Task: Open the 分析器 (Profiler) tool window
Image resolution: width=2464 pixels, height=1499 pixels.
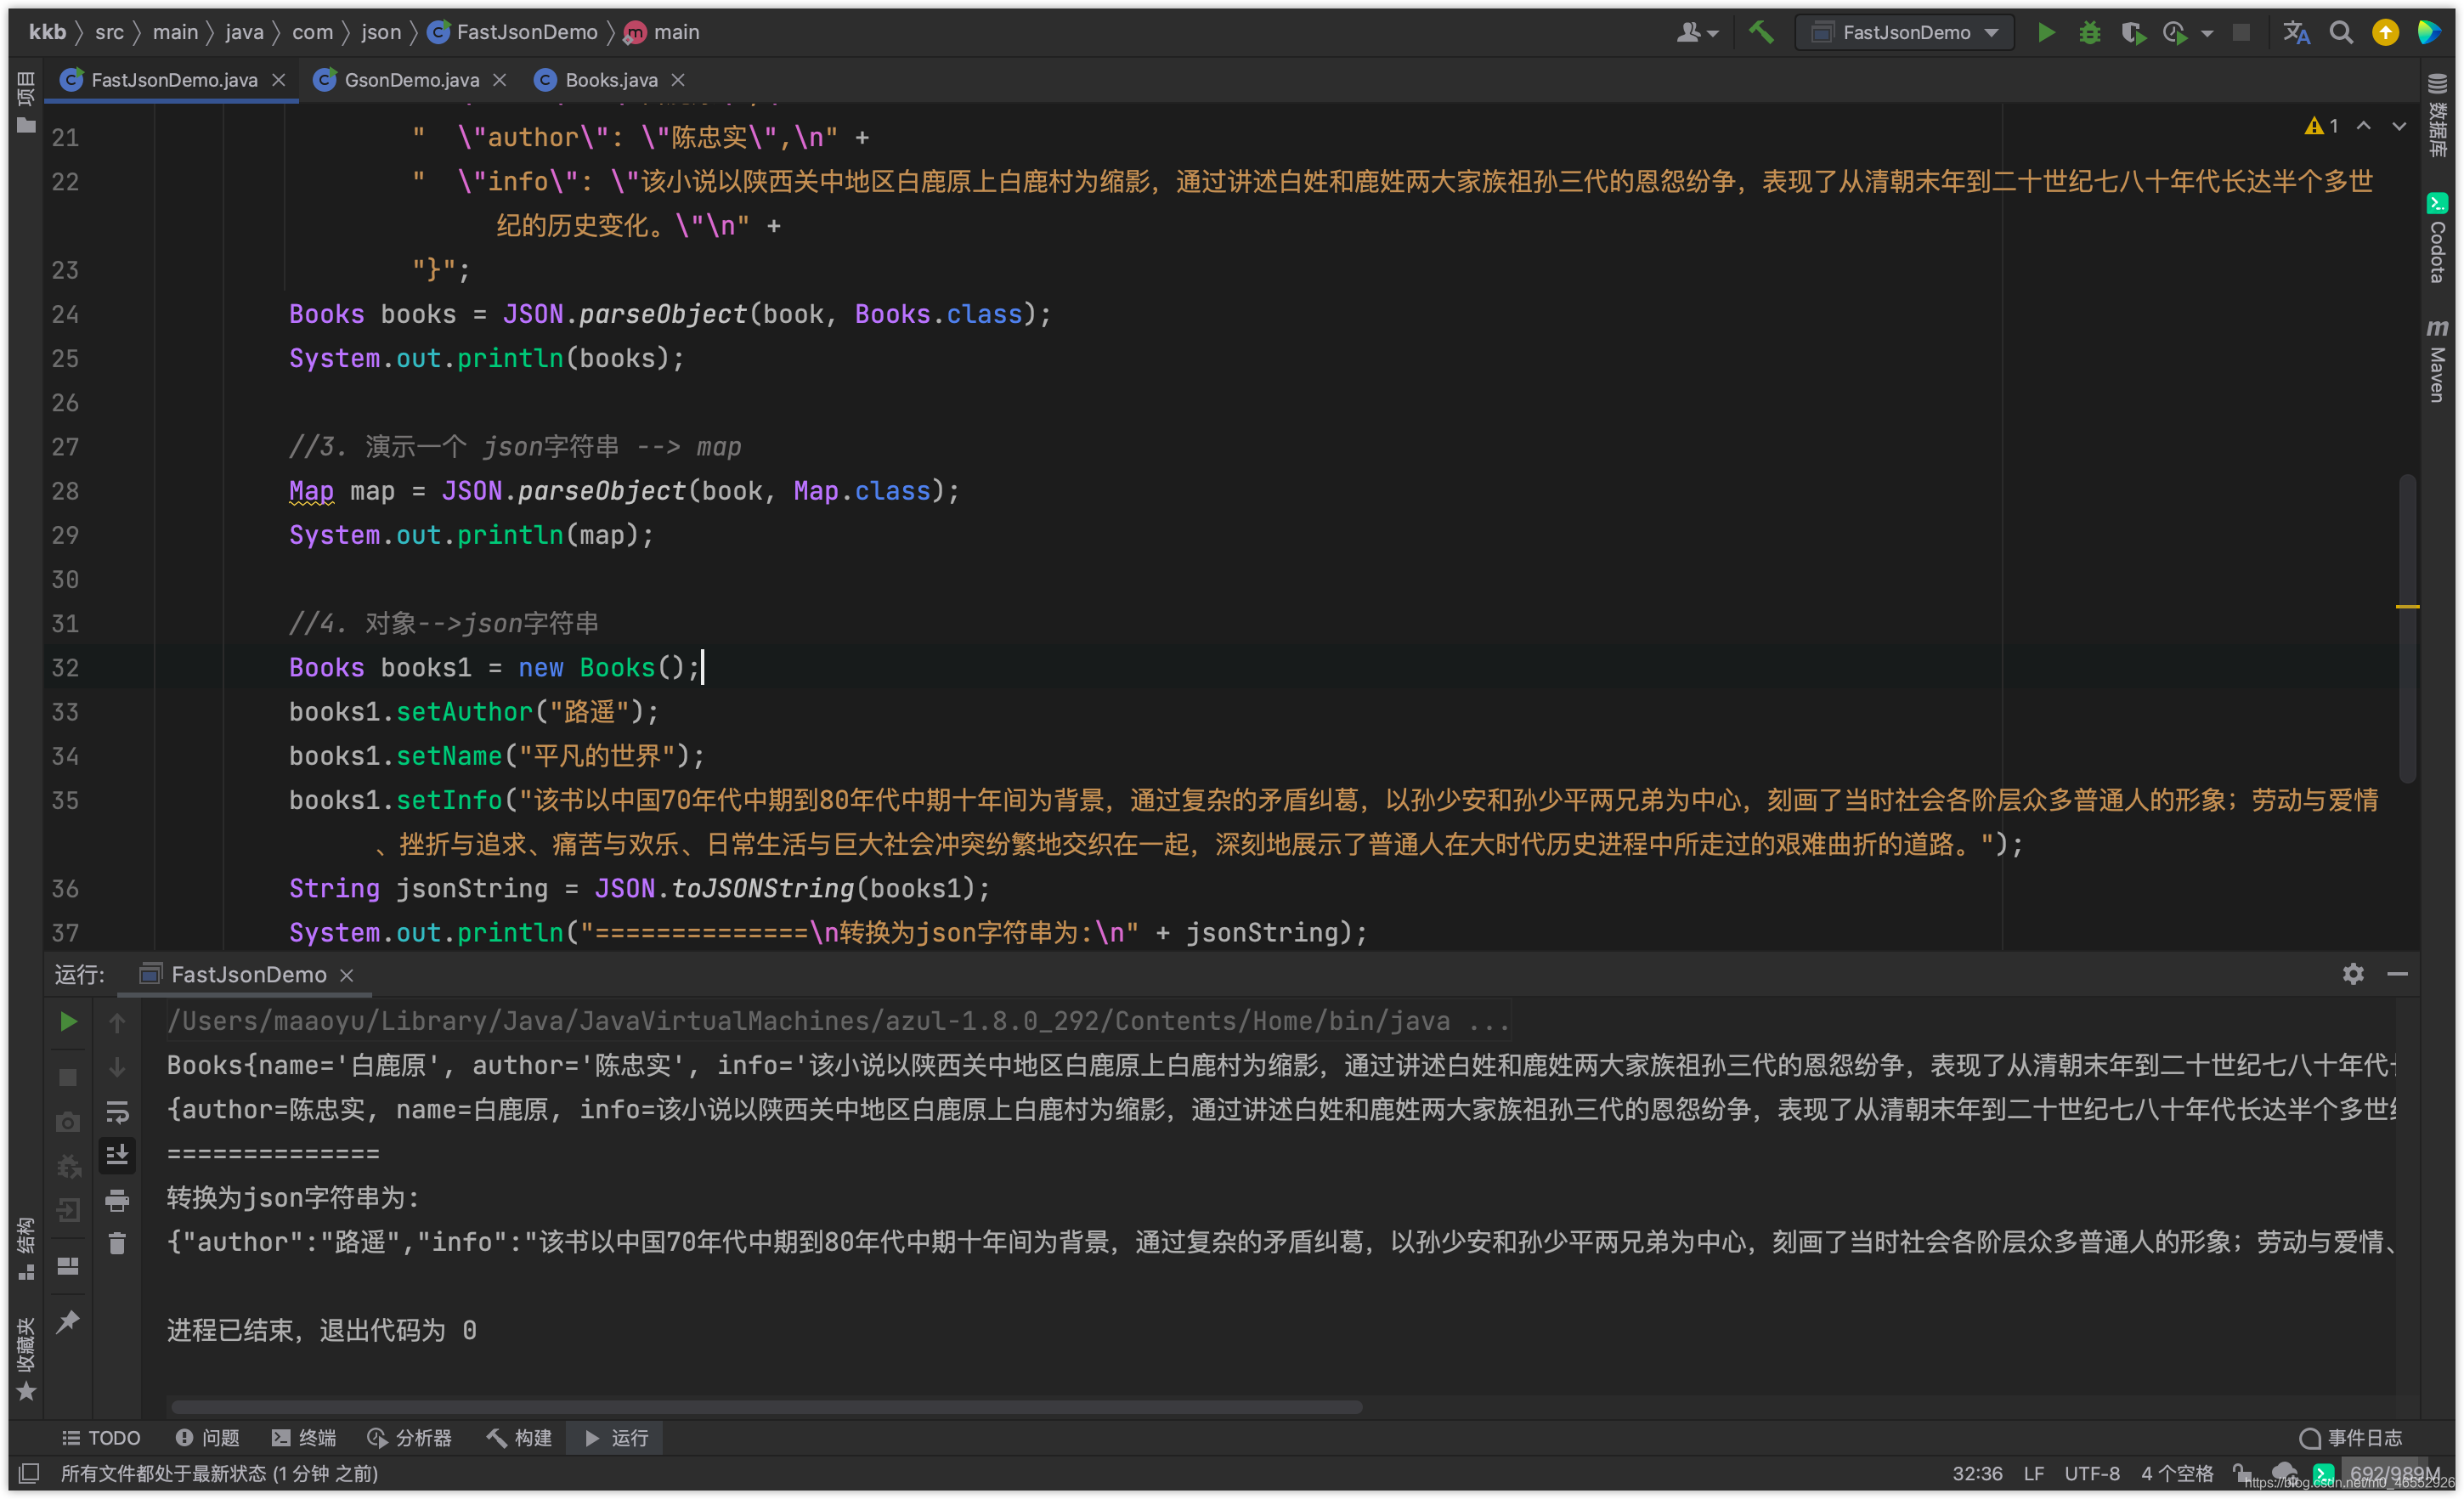Action: (x=409, y=1438)
